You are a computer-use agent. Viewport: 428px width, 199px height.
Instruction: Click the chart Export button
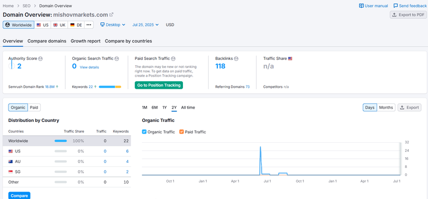[x=409, y=108]
